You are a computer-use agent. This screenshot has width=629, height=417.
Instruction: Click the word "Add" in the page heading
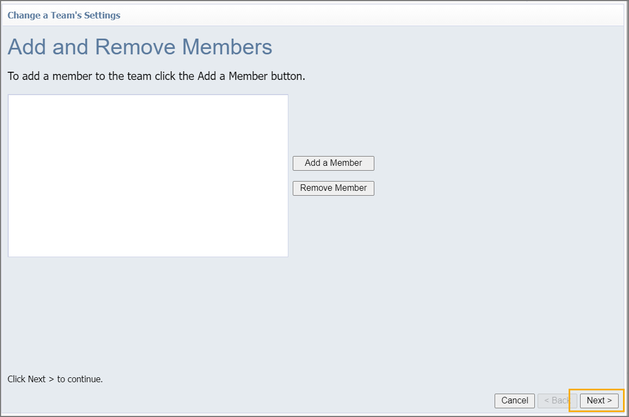(27, 47)
